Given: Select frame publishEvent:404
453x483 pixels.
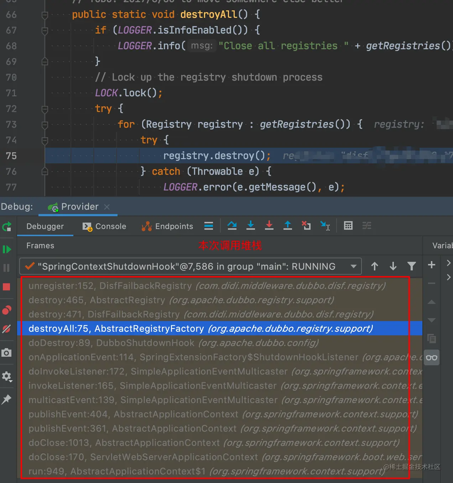Looking at the screenshot, I should coord(220,414).
